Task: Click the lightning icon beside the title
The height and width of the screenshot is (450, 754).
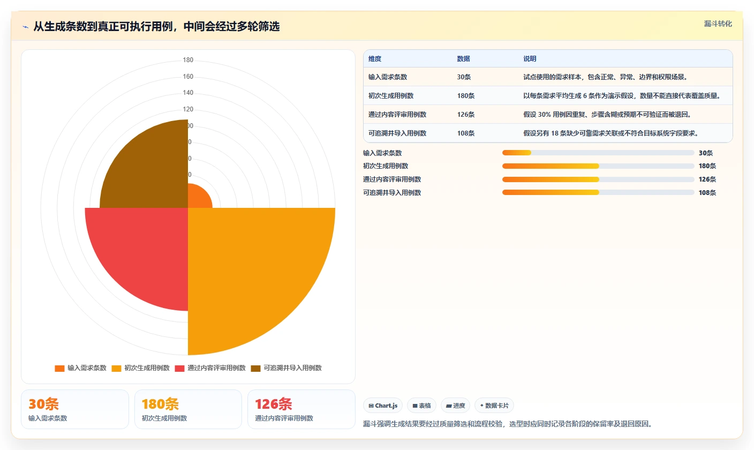Action: click(25, 27)
